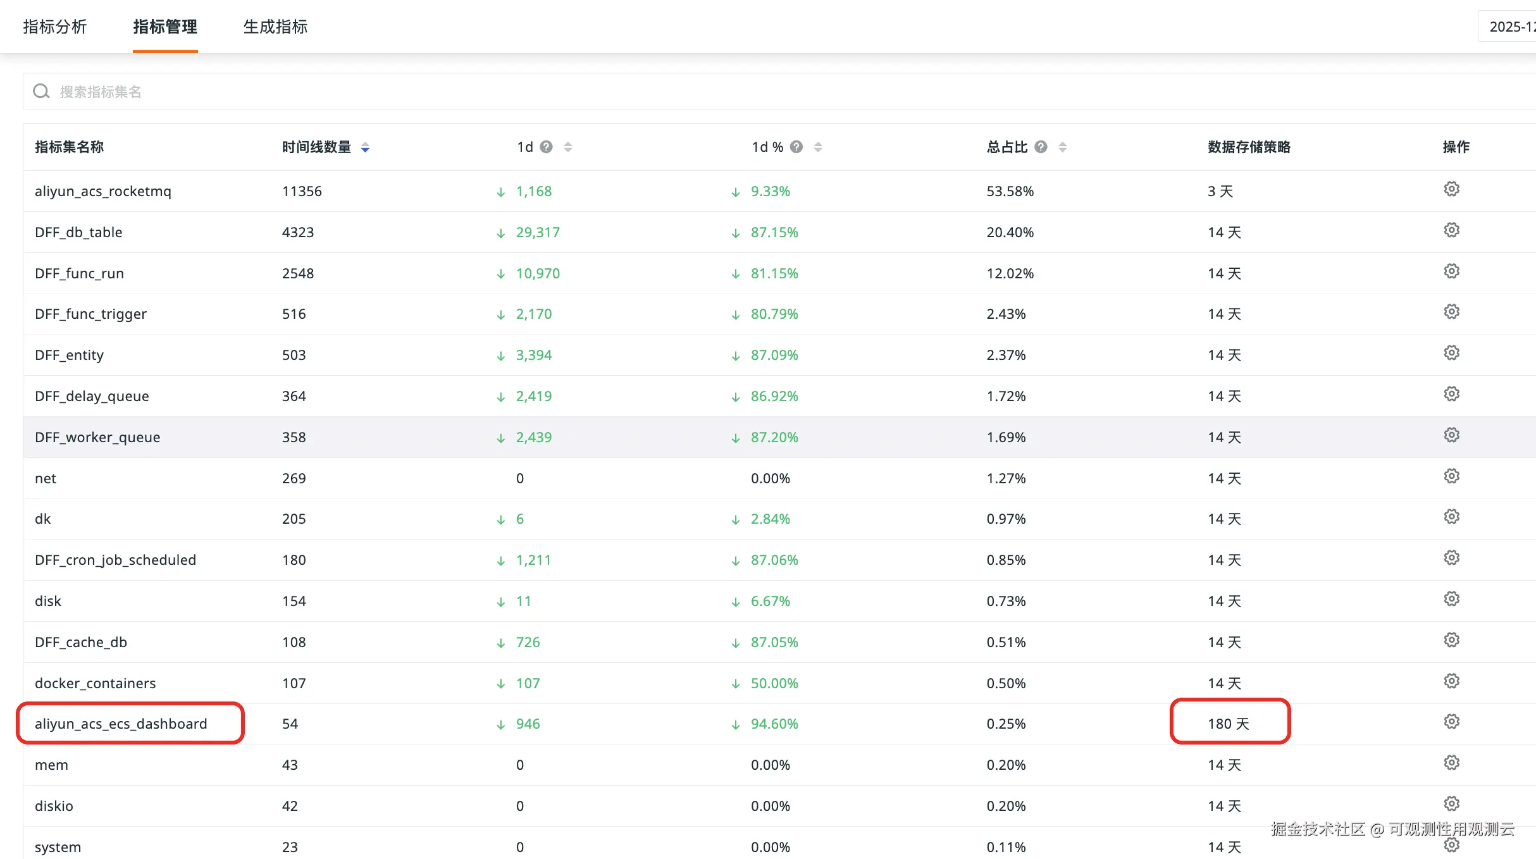Click gear icon in DFF_worker_queue row
Screen dimensions: 1536x859
[1451, 435]
